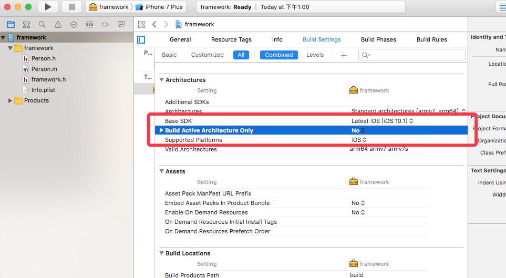
Task: Open the Issue navigator
Action: click(58, 24)
